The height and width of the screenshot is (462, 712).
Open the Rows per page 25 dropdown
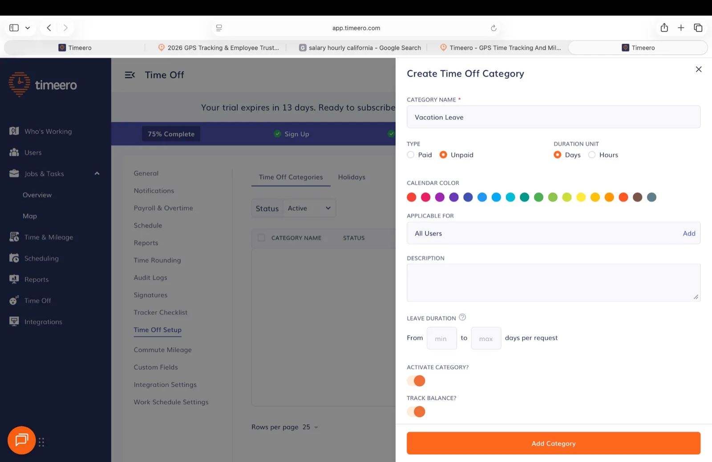coord(310,427)
